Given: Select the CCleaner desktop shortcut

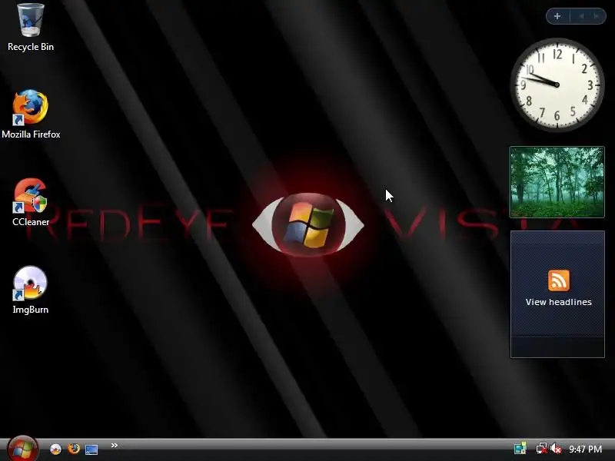Looking at the screenshot, I should 31,202.
